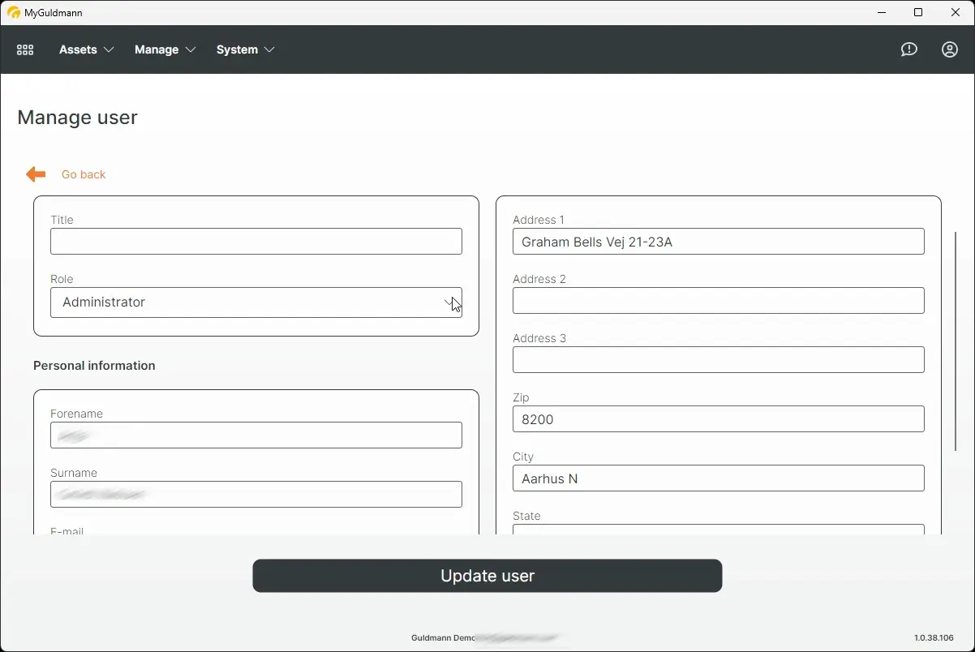This screenshot has width=975, height=652.
Task: Click the app launcher grid icon
Action: tap(24, 49)
